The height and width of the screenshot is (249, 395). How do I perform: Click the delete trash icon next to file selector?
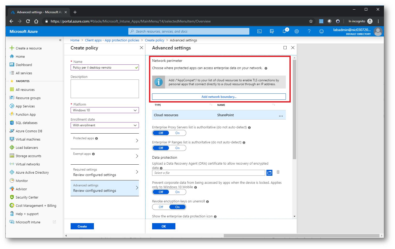278,172
